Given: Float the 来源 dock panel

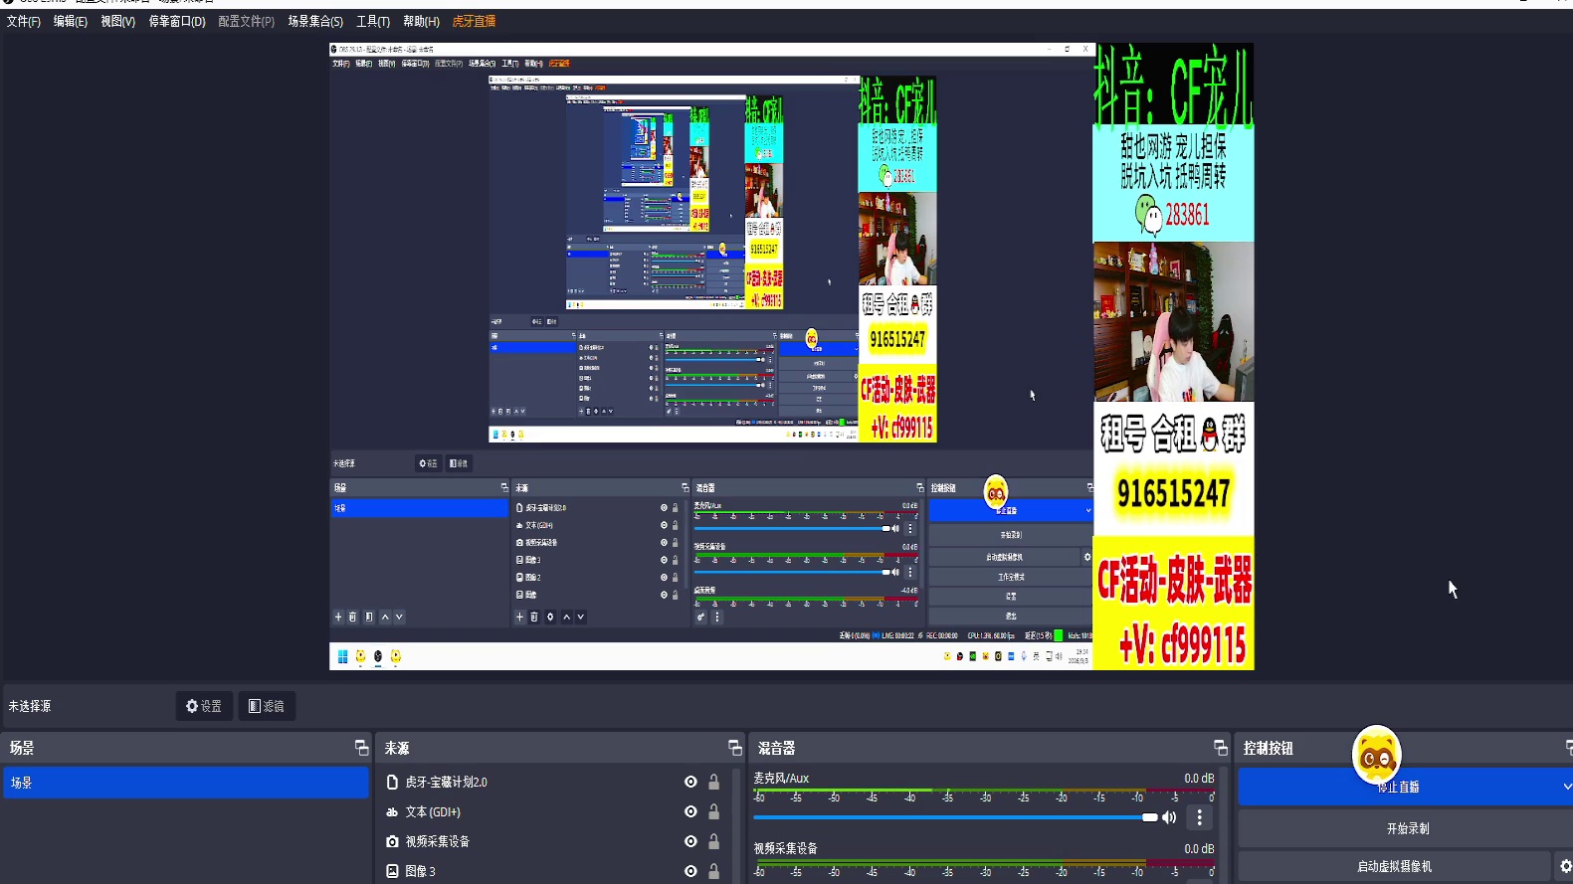Looking at the screenshot, I should 734,748.
